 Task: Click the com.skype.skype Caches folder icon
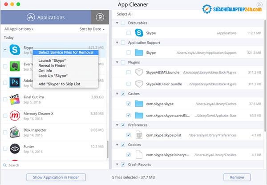[x=139, y=104]
